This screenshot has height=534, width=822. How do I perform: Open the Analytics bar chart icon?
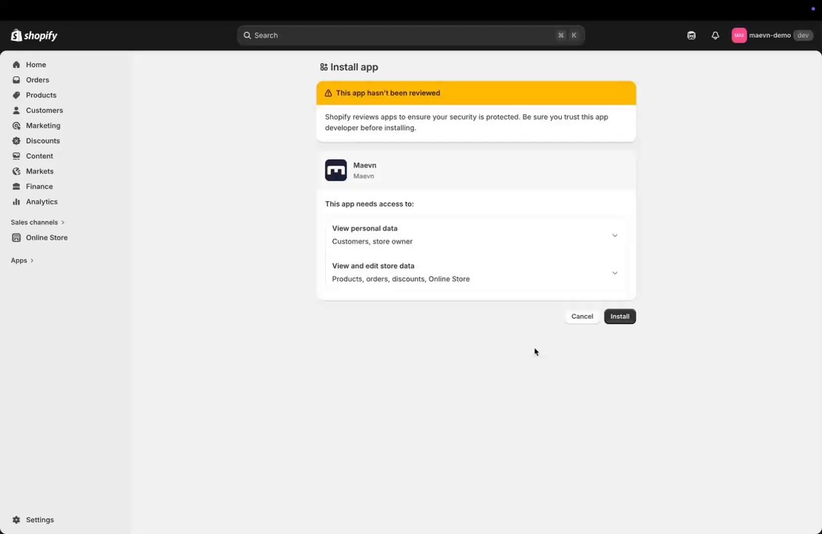click(x=16, y=201)
